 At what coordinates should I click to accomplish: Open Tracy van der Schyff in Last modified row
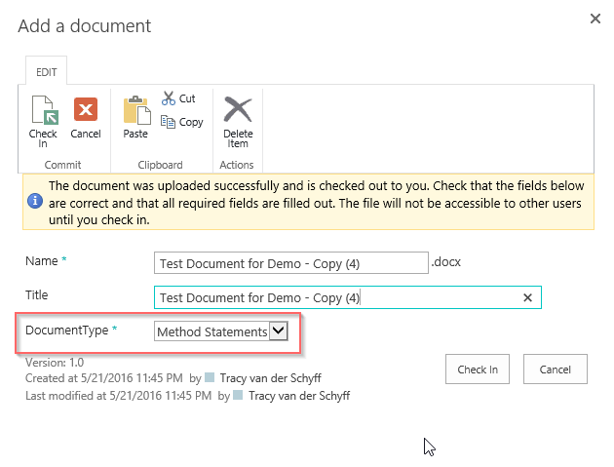[x=298, y=396]
